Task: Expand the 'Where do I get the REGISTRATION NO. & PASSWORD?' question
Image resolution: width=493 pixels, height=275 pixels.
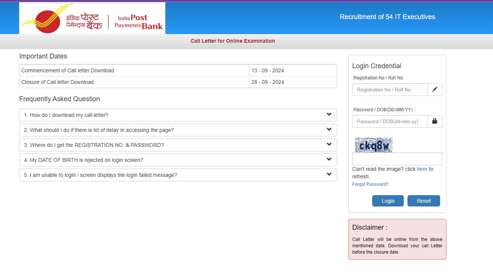Action: [178, 145]
